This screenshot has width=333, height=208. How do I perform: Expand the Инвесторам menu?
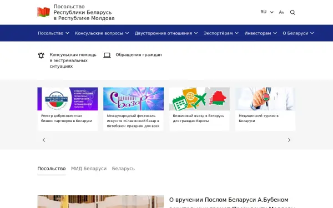coord(261,33)
